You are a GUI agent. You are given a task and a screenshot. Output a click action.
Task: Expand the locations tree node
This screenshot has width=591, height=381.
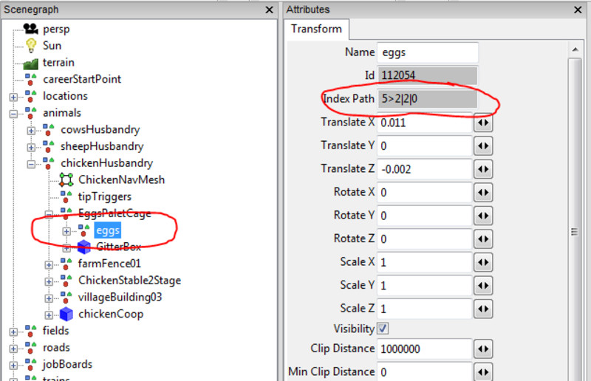[13, 97]
